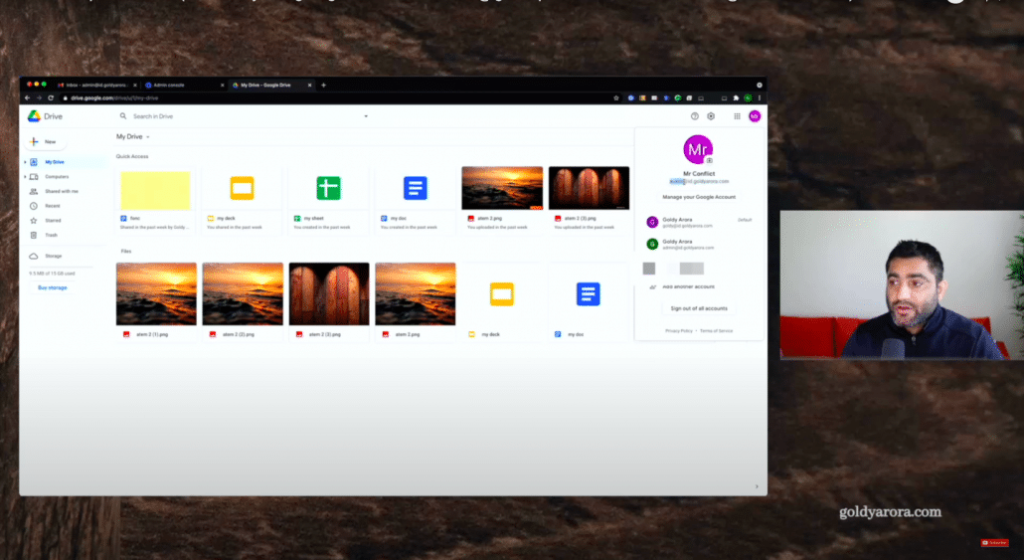The height and width of the screenshot is (560, 1024).
Task: Open the Starred files view
Action: (x=53, y=220)
